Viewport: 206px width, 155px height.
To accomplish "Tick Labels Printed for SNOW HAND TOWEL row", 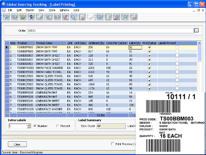I will tap(177, 72).
